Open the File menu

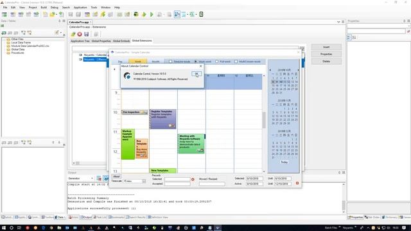pyautogui.click(x=5, y=7)
